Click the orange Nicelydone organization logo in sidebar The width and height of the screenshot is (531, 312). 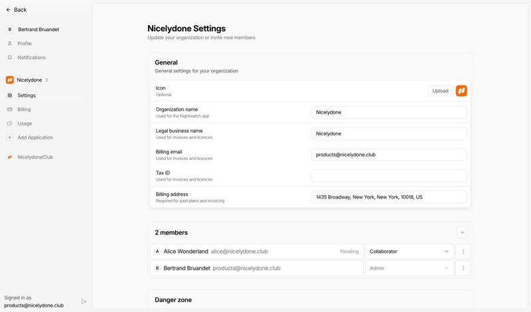[10, 80]
